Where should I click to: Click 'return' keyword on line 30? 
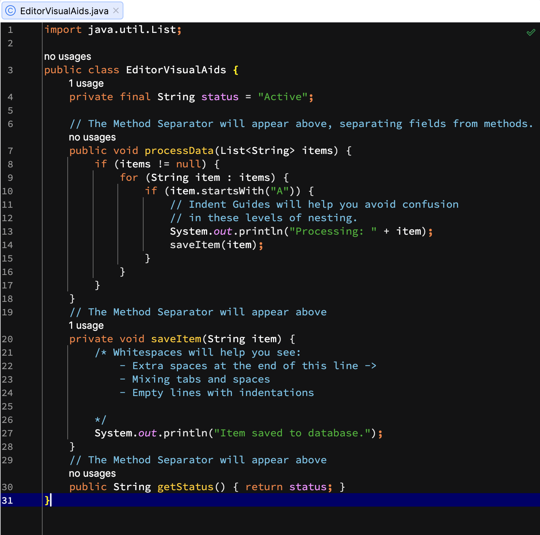click(x=264, y=487)
